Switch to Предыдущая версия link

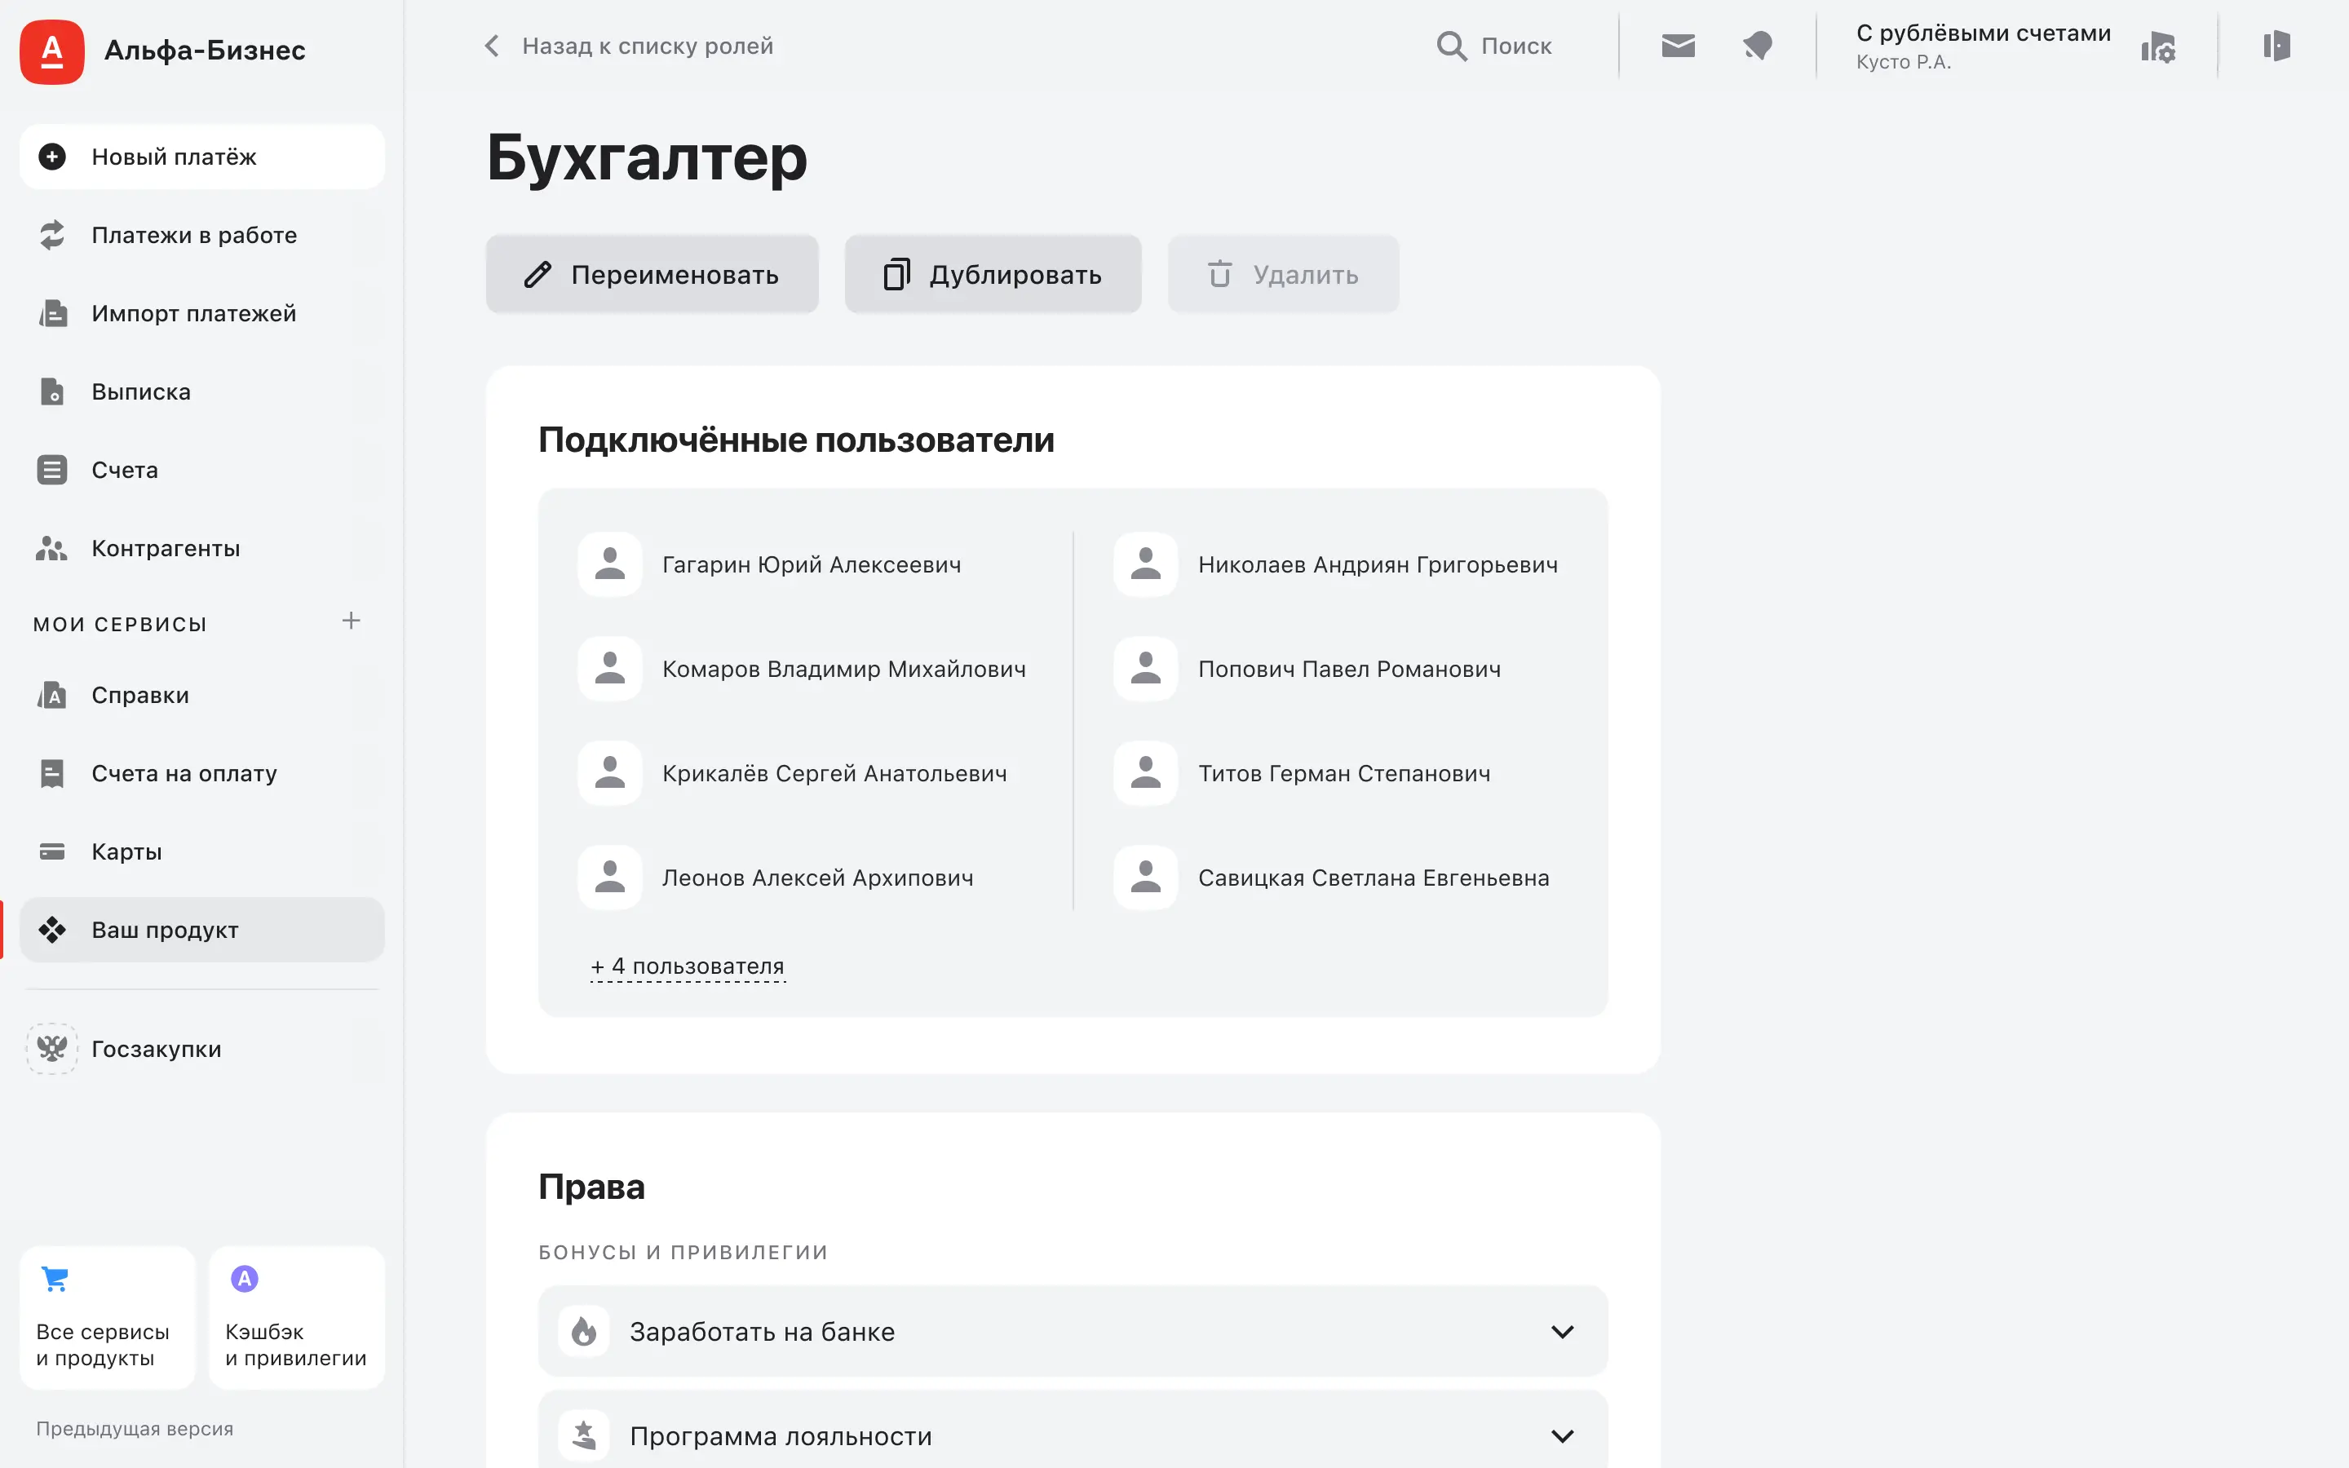pyautogui.click(x=135, y=1428)
